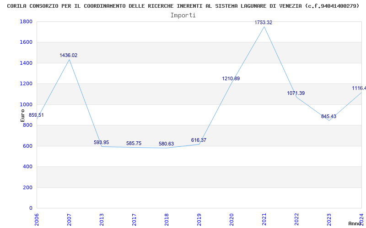This screenshot has height=228, width=366.
Task: Click the 1200 y-axis tick label
Action: [x=26, y=84]
